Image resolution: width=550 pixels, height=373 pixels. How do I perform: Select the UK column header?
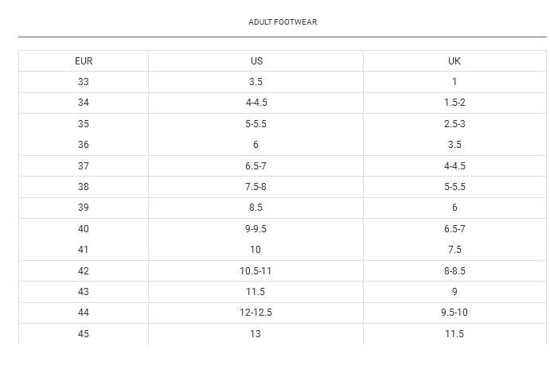(x=454, y=61)
